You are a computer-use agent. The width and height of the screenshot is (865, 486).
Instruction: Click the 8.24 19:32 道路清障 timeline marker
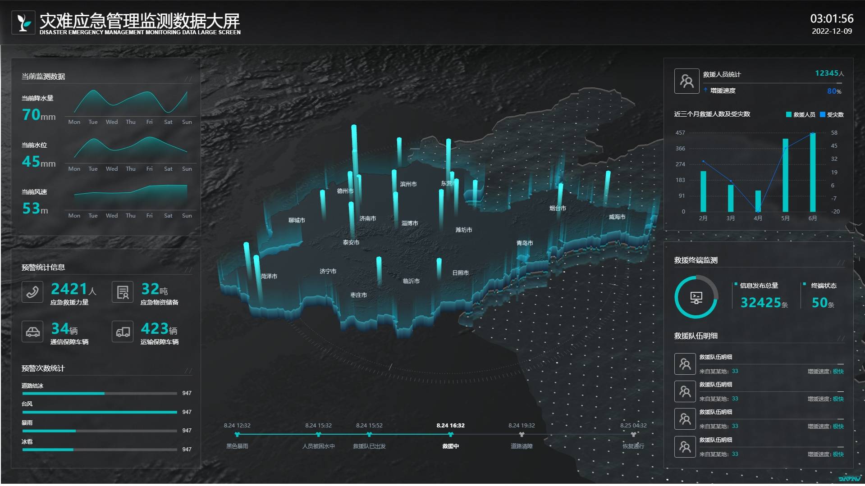pos(522,435)
